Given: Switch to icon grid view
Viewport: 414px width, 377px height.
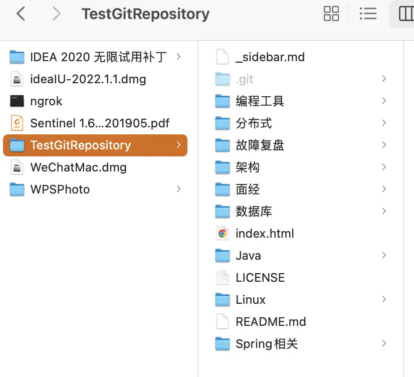Looking at the screenshot, I should click(331, 14).
